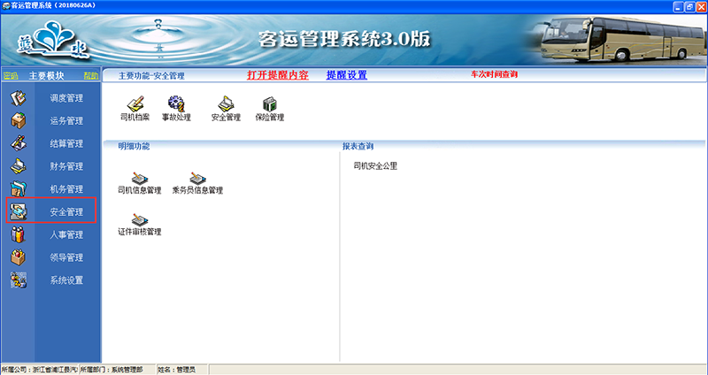Select 人事管理 module label

[x=66, y=234]
